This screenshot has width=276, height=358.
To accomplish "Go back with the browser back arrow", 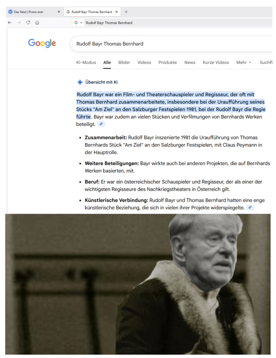I will tap(9, 23).
